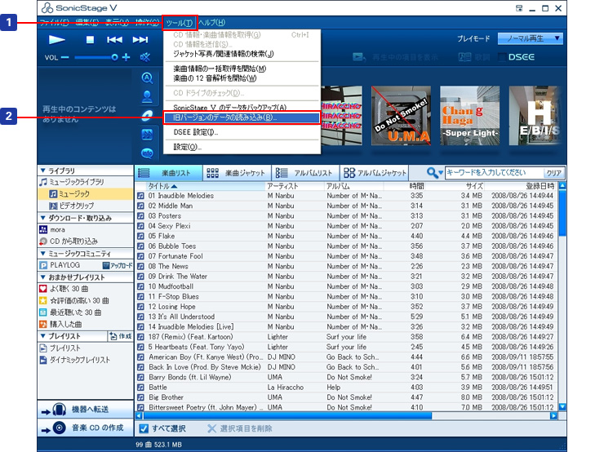Select the Chang Haga album cover
Viewport: 604px width, 452px height.
[x=468, y=114]
